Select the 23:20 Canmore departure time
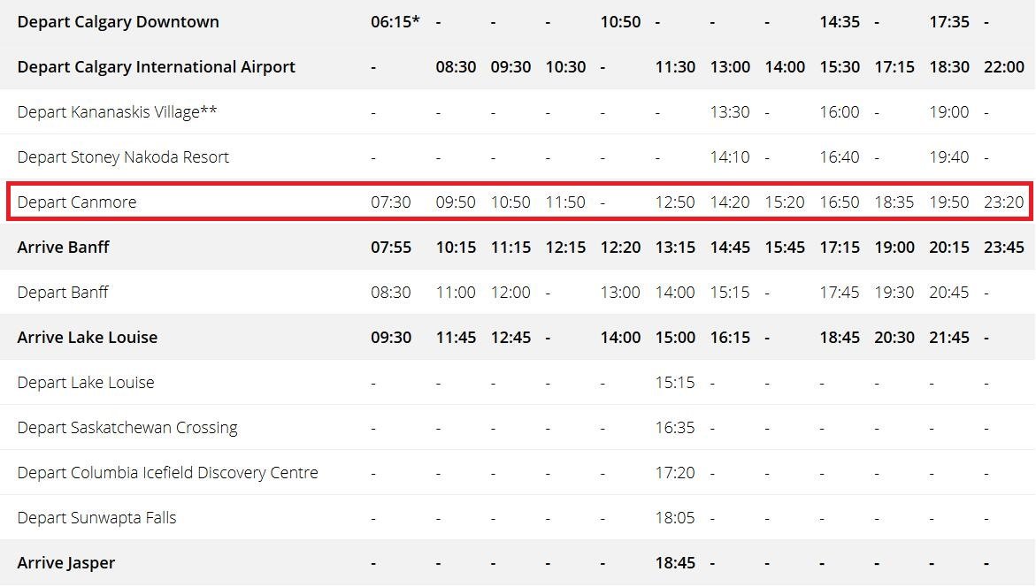Image resolution: width=1036 pixels, height=587 pixels. (1003, 202)
